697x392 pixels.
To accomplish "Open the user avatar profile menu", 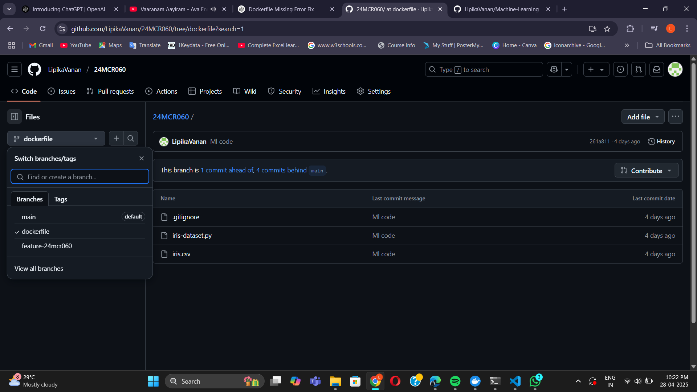I will coord(675,69).
